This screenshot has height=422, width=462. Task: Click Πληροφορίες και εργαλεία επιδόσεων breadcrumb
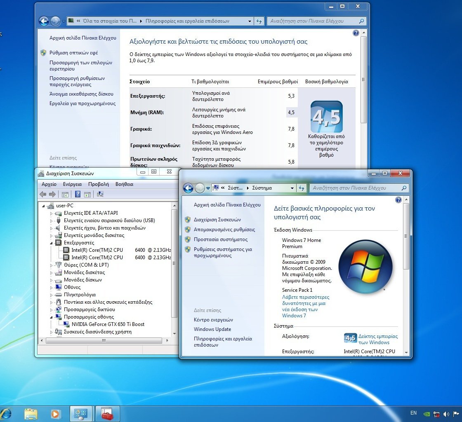(x=187, y=21)
